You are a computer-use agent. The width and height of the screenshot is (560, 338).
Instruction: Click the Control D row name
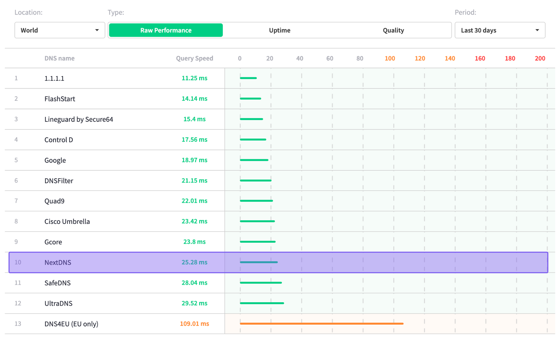coord(59,140)
